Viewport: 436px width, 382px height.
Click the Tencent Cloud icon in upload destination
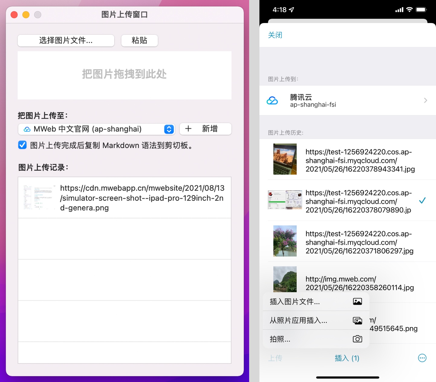click(x=272, y=101)
